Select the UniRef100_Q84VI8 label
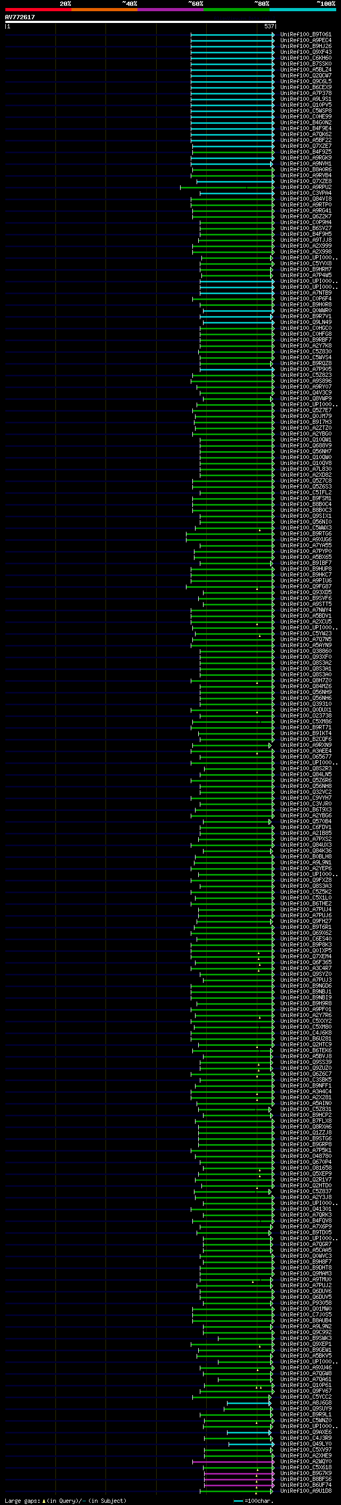The image size is (341, 1505). pyautogui.click(x=306, y=199)
